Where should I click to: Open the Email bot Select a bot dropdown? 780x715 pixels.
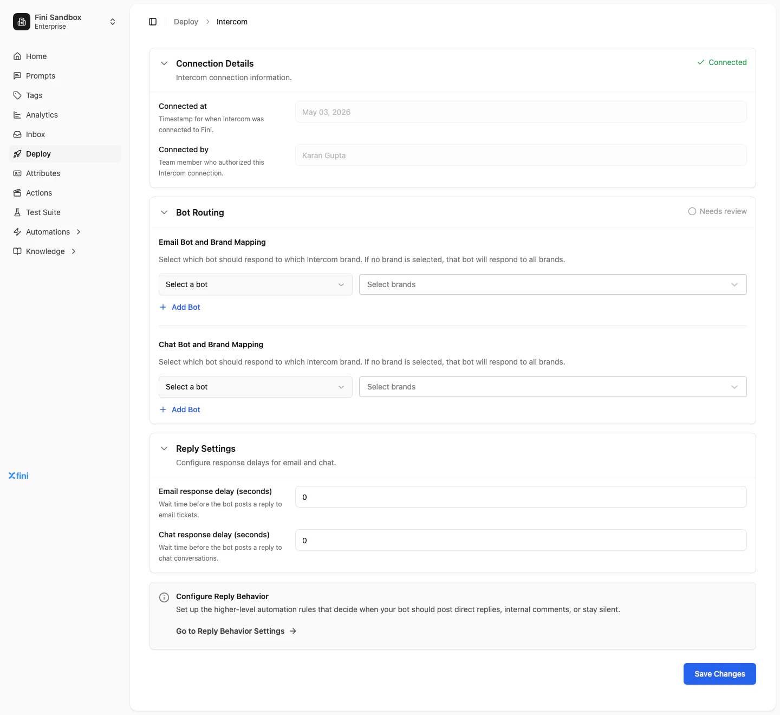256,284
